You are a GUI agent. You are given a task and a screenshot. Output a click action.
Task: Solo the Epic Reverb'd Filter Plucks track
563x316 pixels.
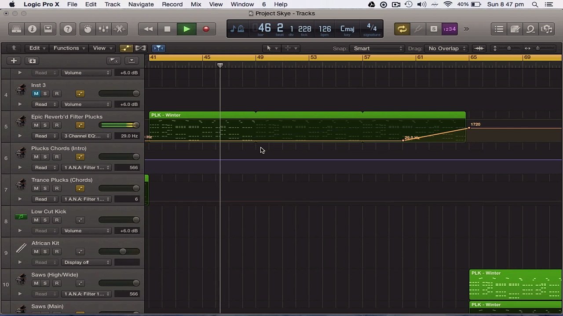click(x=45, y=125)
